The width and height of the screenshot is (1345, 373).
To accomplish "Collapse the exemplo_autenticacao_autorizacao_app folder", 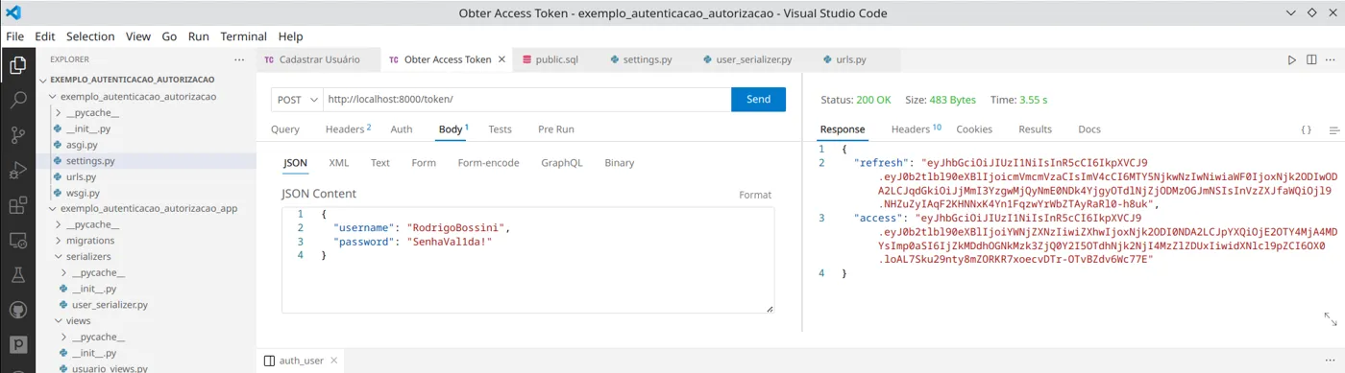I will point(144,208).
